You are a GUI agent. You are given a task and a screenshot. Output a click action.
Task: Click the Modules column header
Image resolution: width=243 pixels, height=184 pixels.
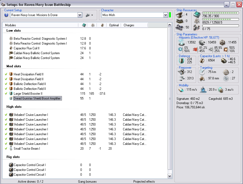(x=40, y=25)
